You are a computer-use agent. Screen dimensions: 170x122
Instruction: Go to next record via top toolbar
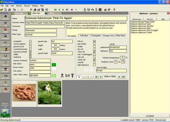point(63,10)
